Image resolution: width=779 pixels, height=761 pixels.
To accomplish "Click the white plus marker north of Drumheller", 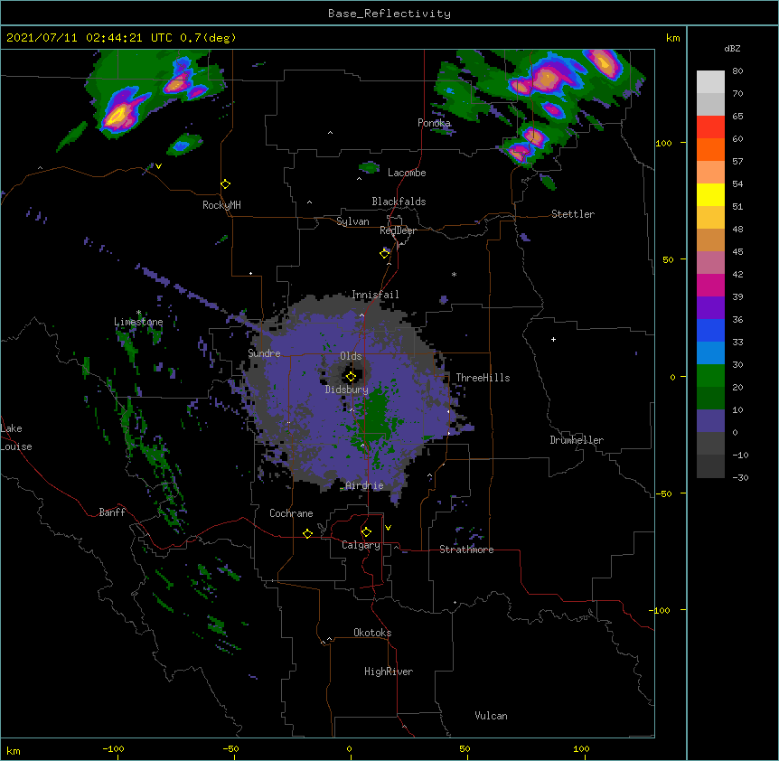I will pos(553,339).
